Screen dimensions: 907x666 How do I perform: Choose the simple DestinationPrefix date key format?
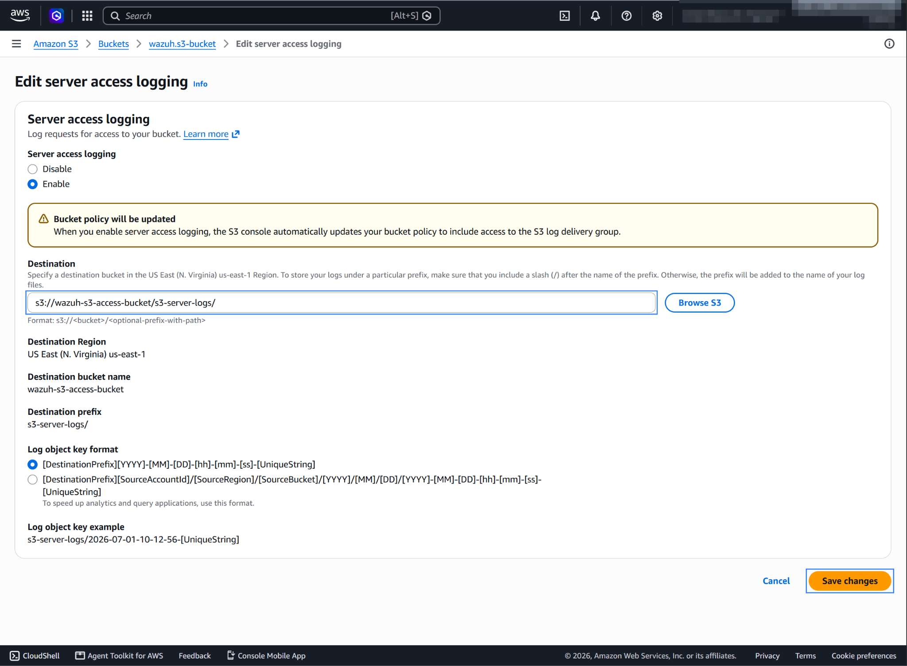32,465
